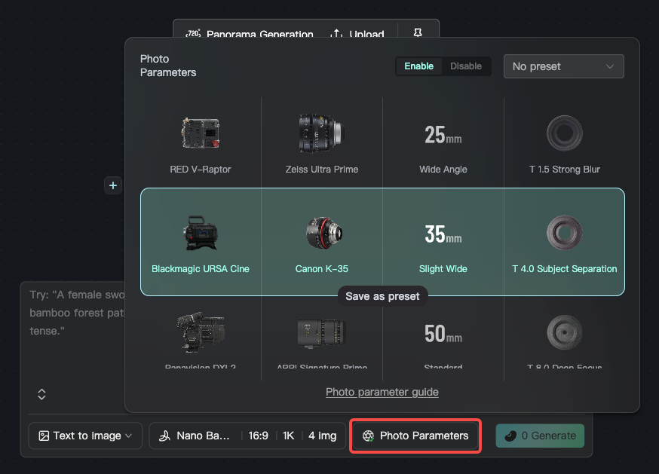
Task: Click the Slight Wide label
Action: coord(443,269)
